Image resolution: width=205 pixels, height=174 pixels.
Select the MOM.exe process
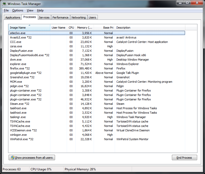tap(97, 82)
